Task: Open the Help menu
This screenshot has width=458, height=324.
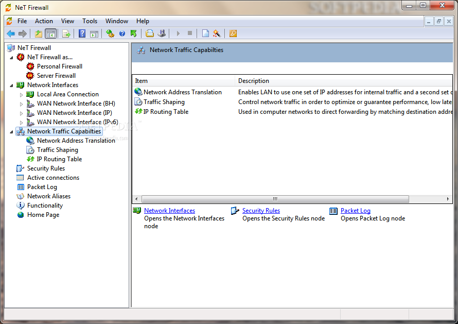Action: pyautogui.click(x=143, y=21)
